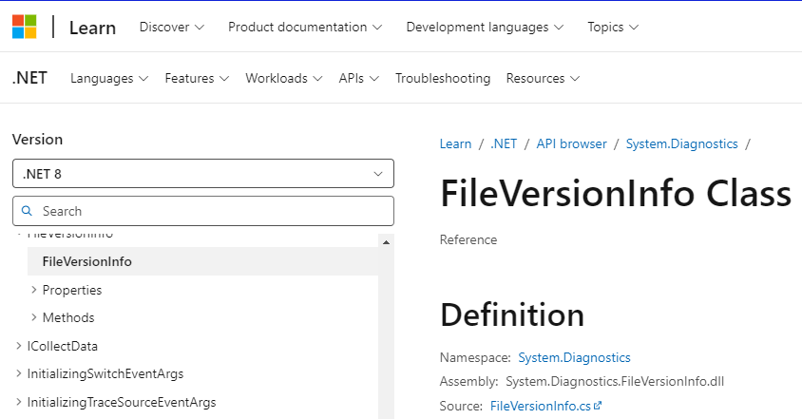Click the Properties tree label
The width and height of the screenshot is (802, 419).
pyautogui.click(x=72, y=290)
